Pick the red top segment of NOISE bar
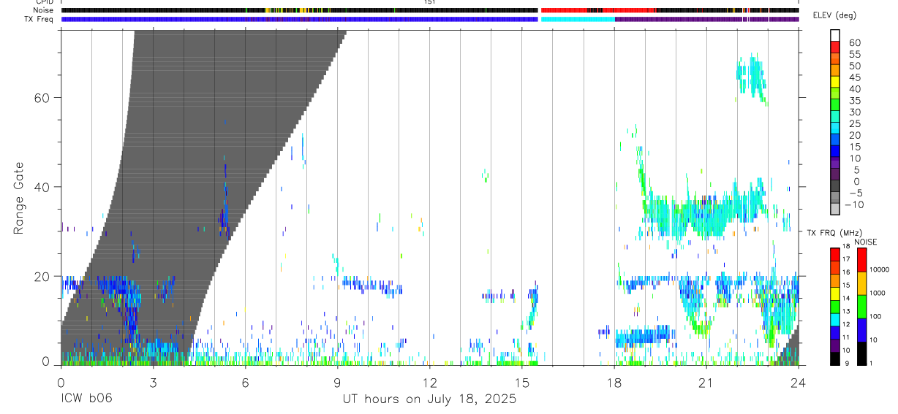This screenshot has height=414, width=898. coord(861,260)
